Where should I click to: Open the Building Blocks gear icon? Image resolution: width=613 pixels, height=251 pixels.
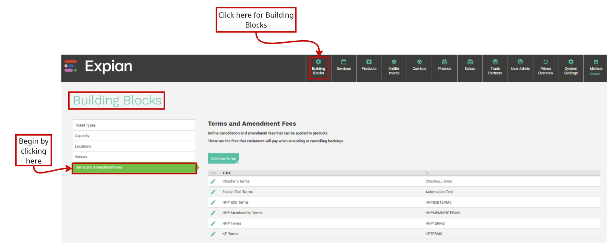coord(319,62)
